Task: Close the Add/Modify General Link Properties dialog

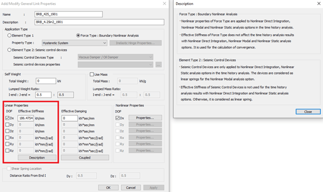Action: tap(164, 4)
